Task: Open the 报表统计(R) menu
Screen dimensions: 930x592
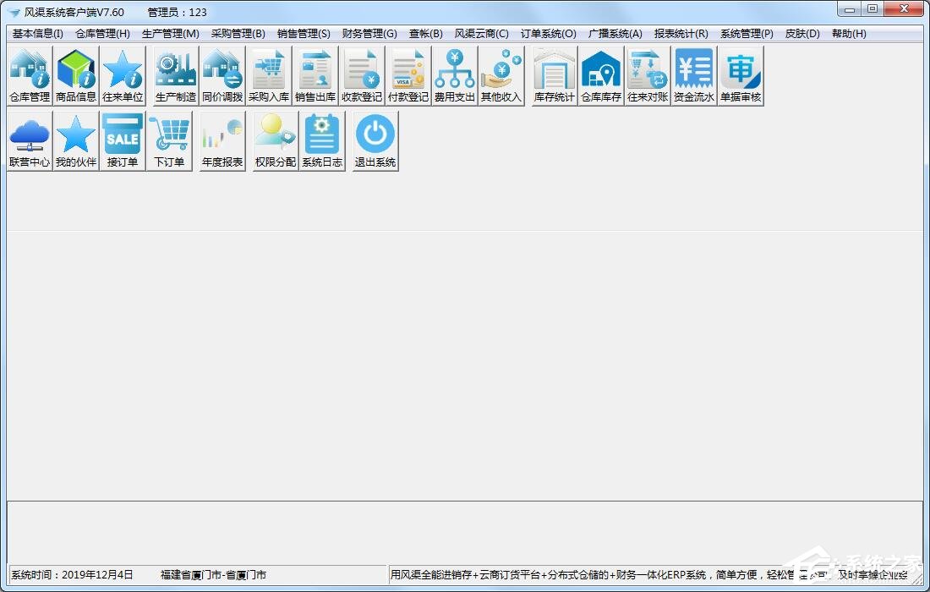Action: (x=681, y=34)
